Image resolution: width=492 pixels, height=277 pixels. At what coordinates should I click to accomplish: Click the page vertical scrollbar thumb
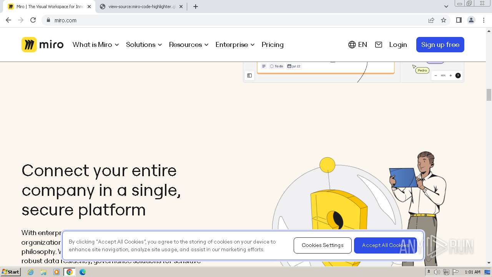(489, 95)
